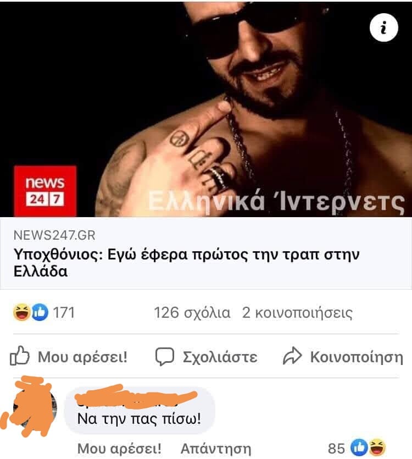Select Σχολιάστε to write a comment
The image size is (412, 459).
click(207, 357)
